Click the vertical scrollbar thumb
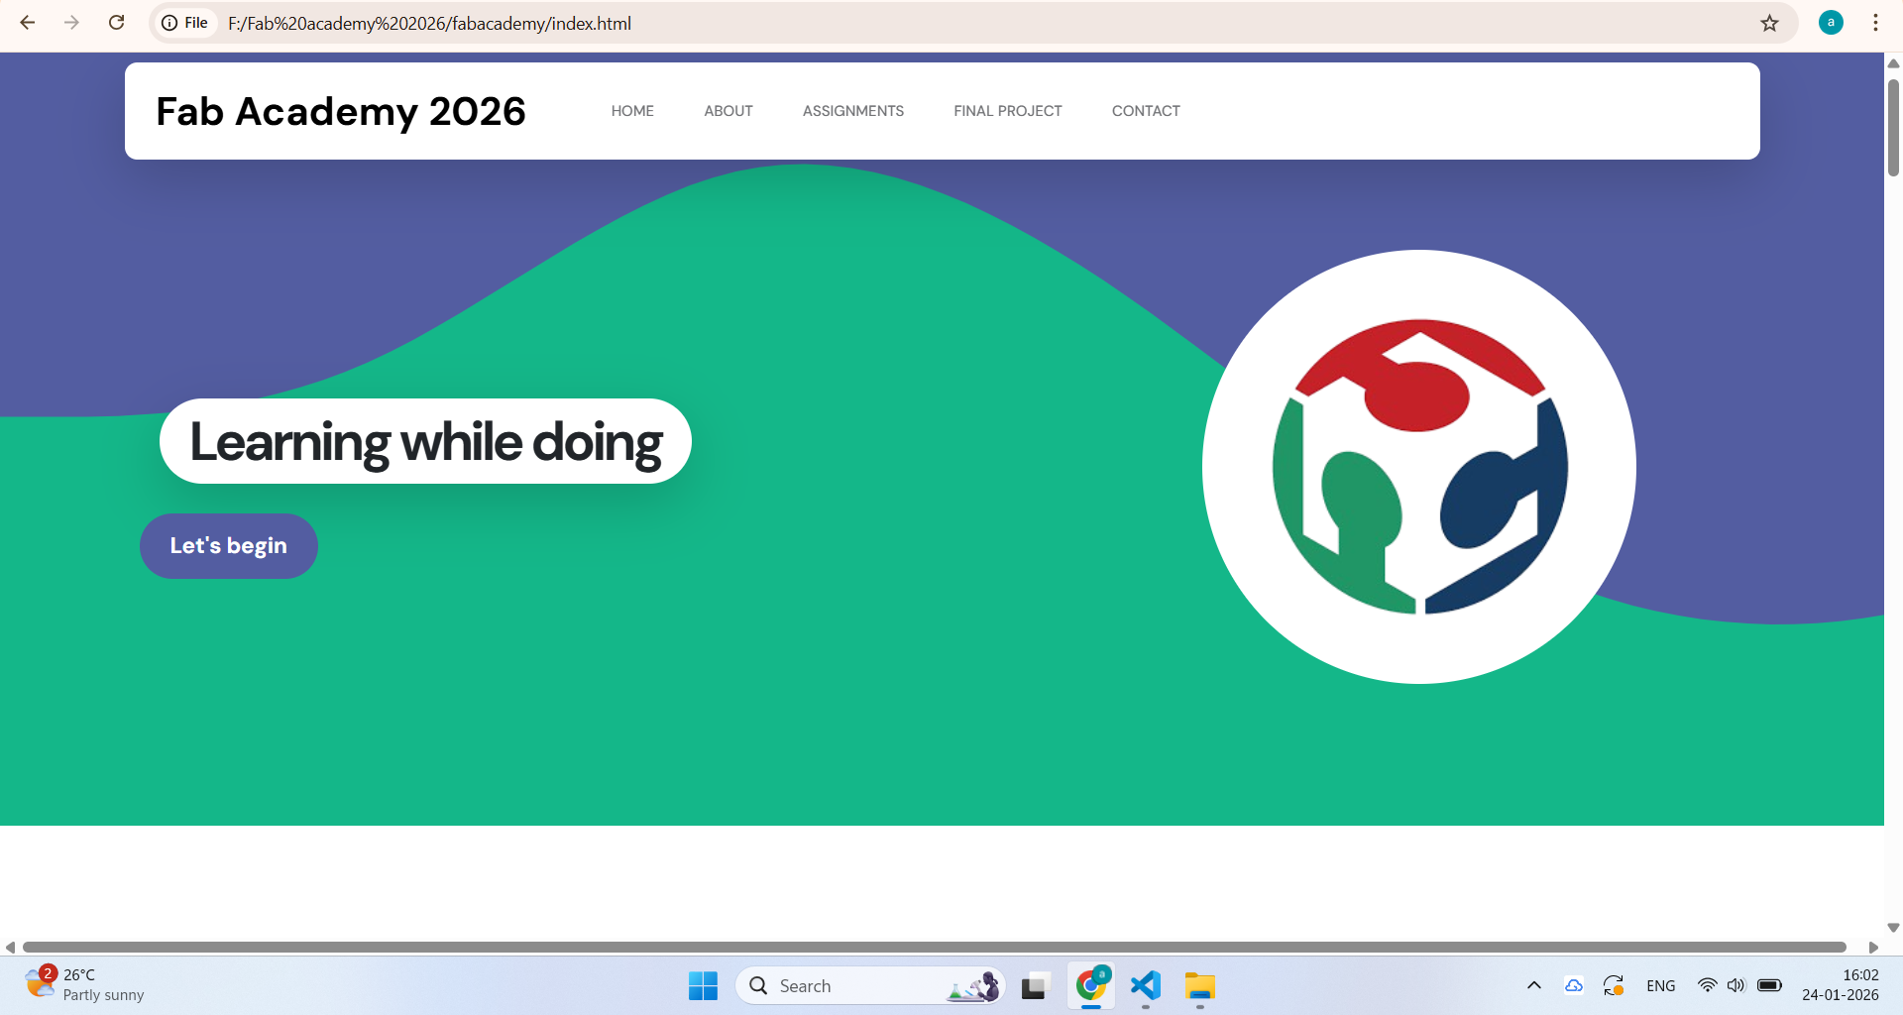 1893,127
